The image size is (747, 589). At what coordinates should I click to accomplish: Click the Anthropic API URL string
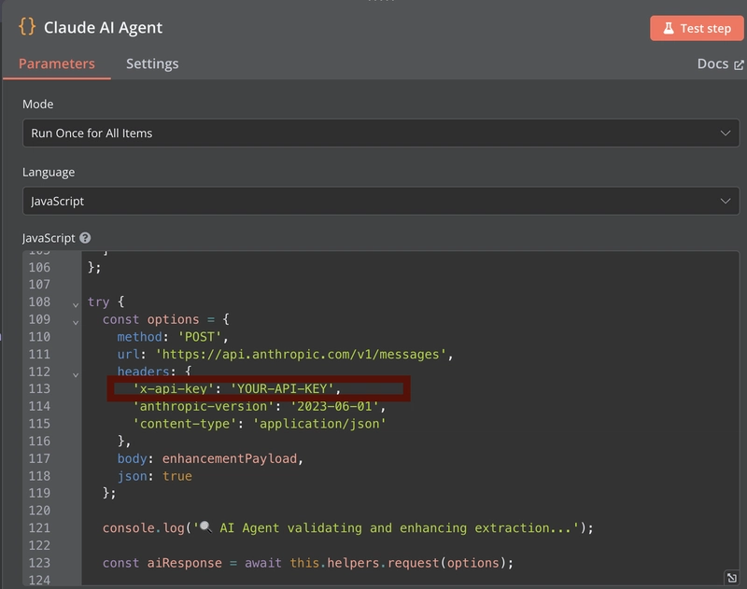[301, 355]
